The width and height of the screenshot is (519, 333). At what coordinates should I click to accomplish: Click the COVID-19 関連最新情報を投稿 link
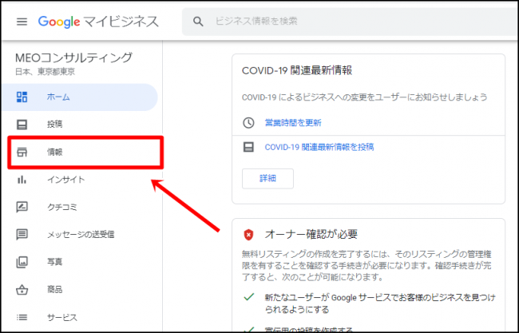click(319, 147)
